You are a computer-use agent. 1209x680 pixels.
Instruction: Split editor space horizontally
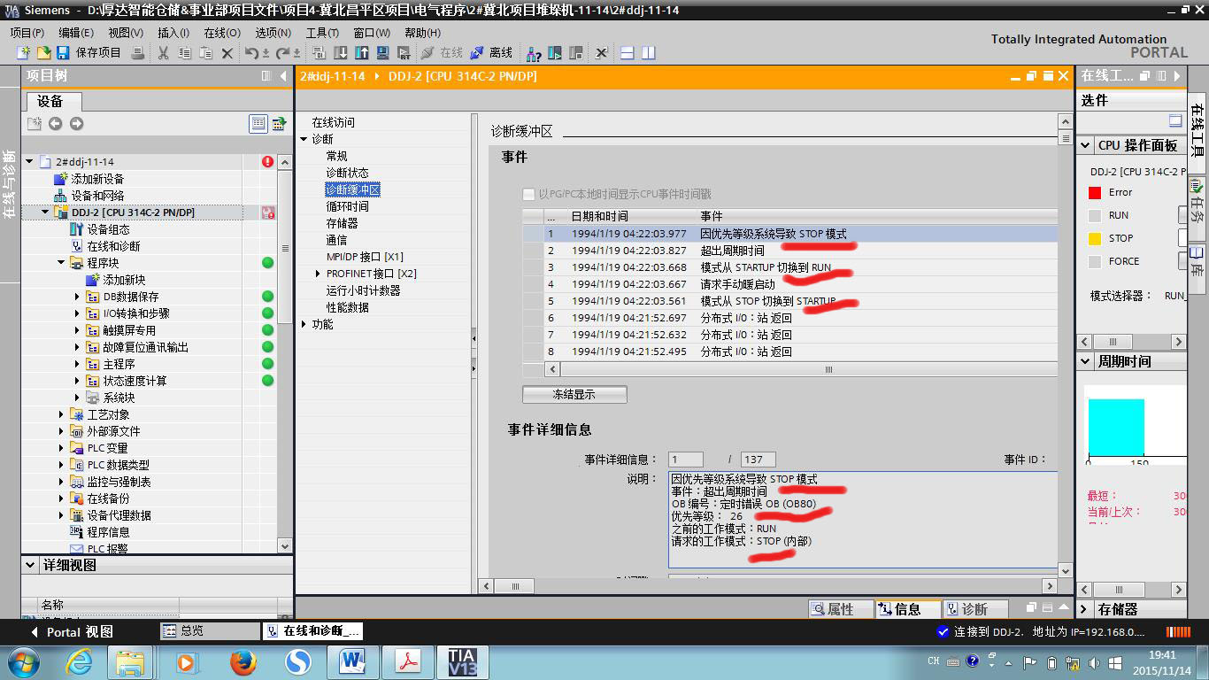pyautogui.click(x=628, y=53)
